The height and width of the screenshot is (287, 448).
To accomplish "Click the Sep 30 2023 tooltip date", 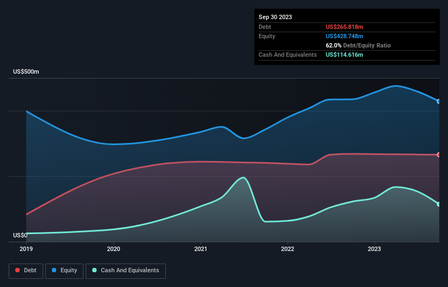I will 275,17.
